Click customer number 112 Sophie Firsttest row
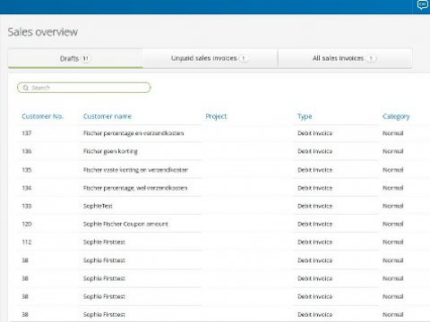Viewport: 430px width, 322px height. click(221, 242)
